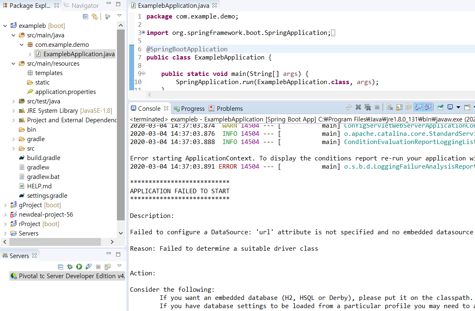475x311 pixels.
Task: Click Remove Launch icon in Console toolbar
Action: 358,107
